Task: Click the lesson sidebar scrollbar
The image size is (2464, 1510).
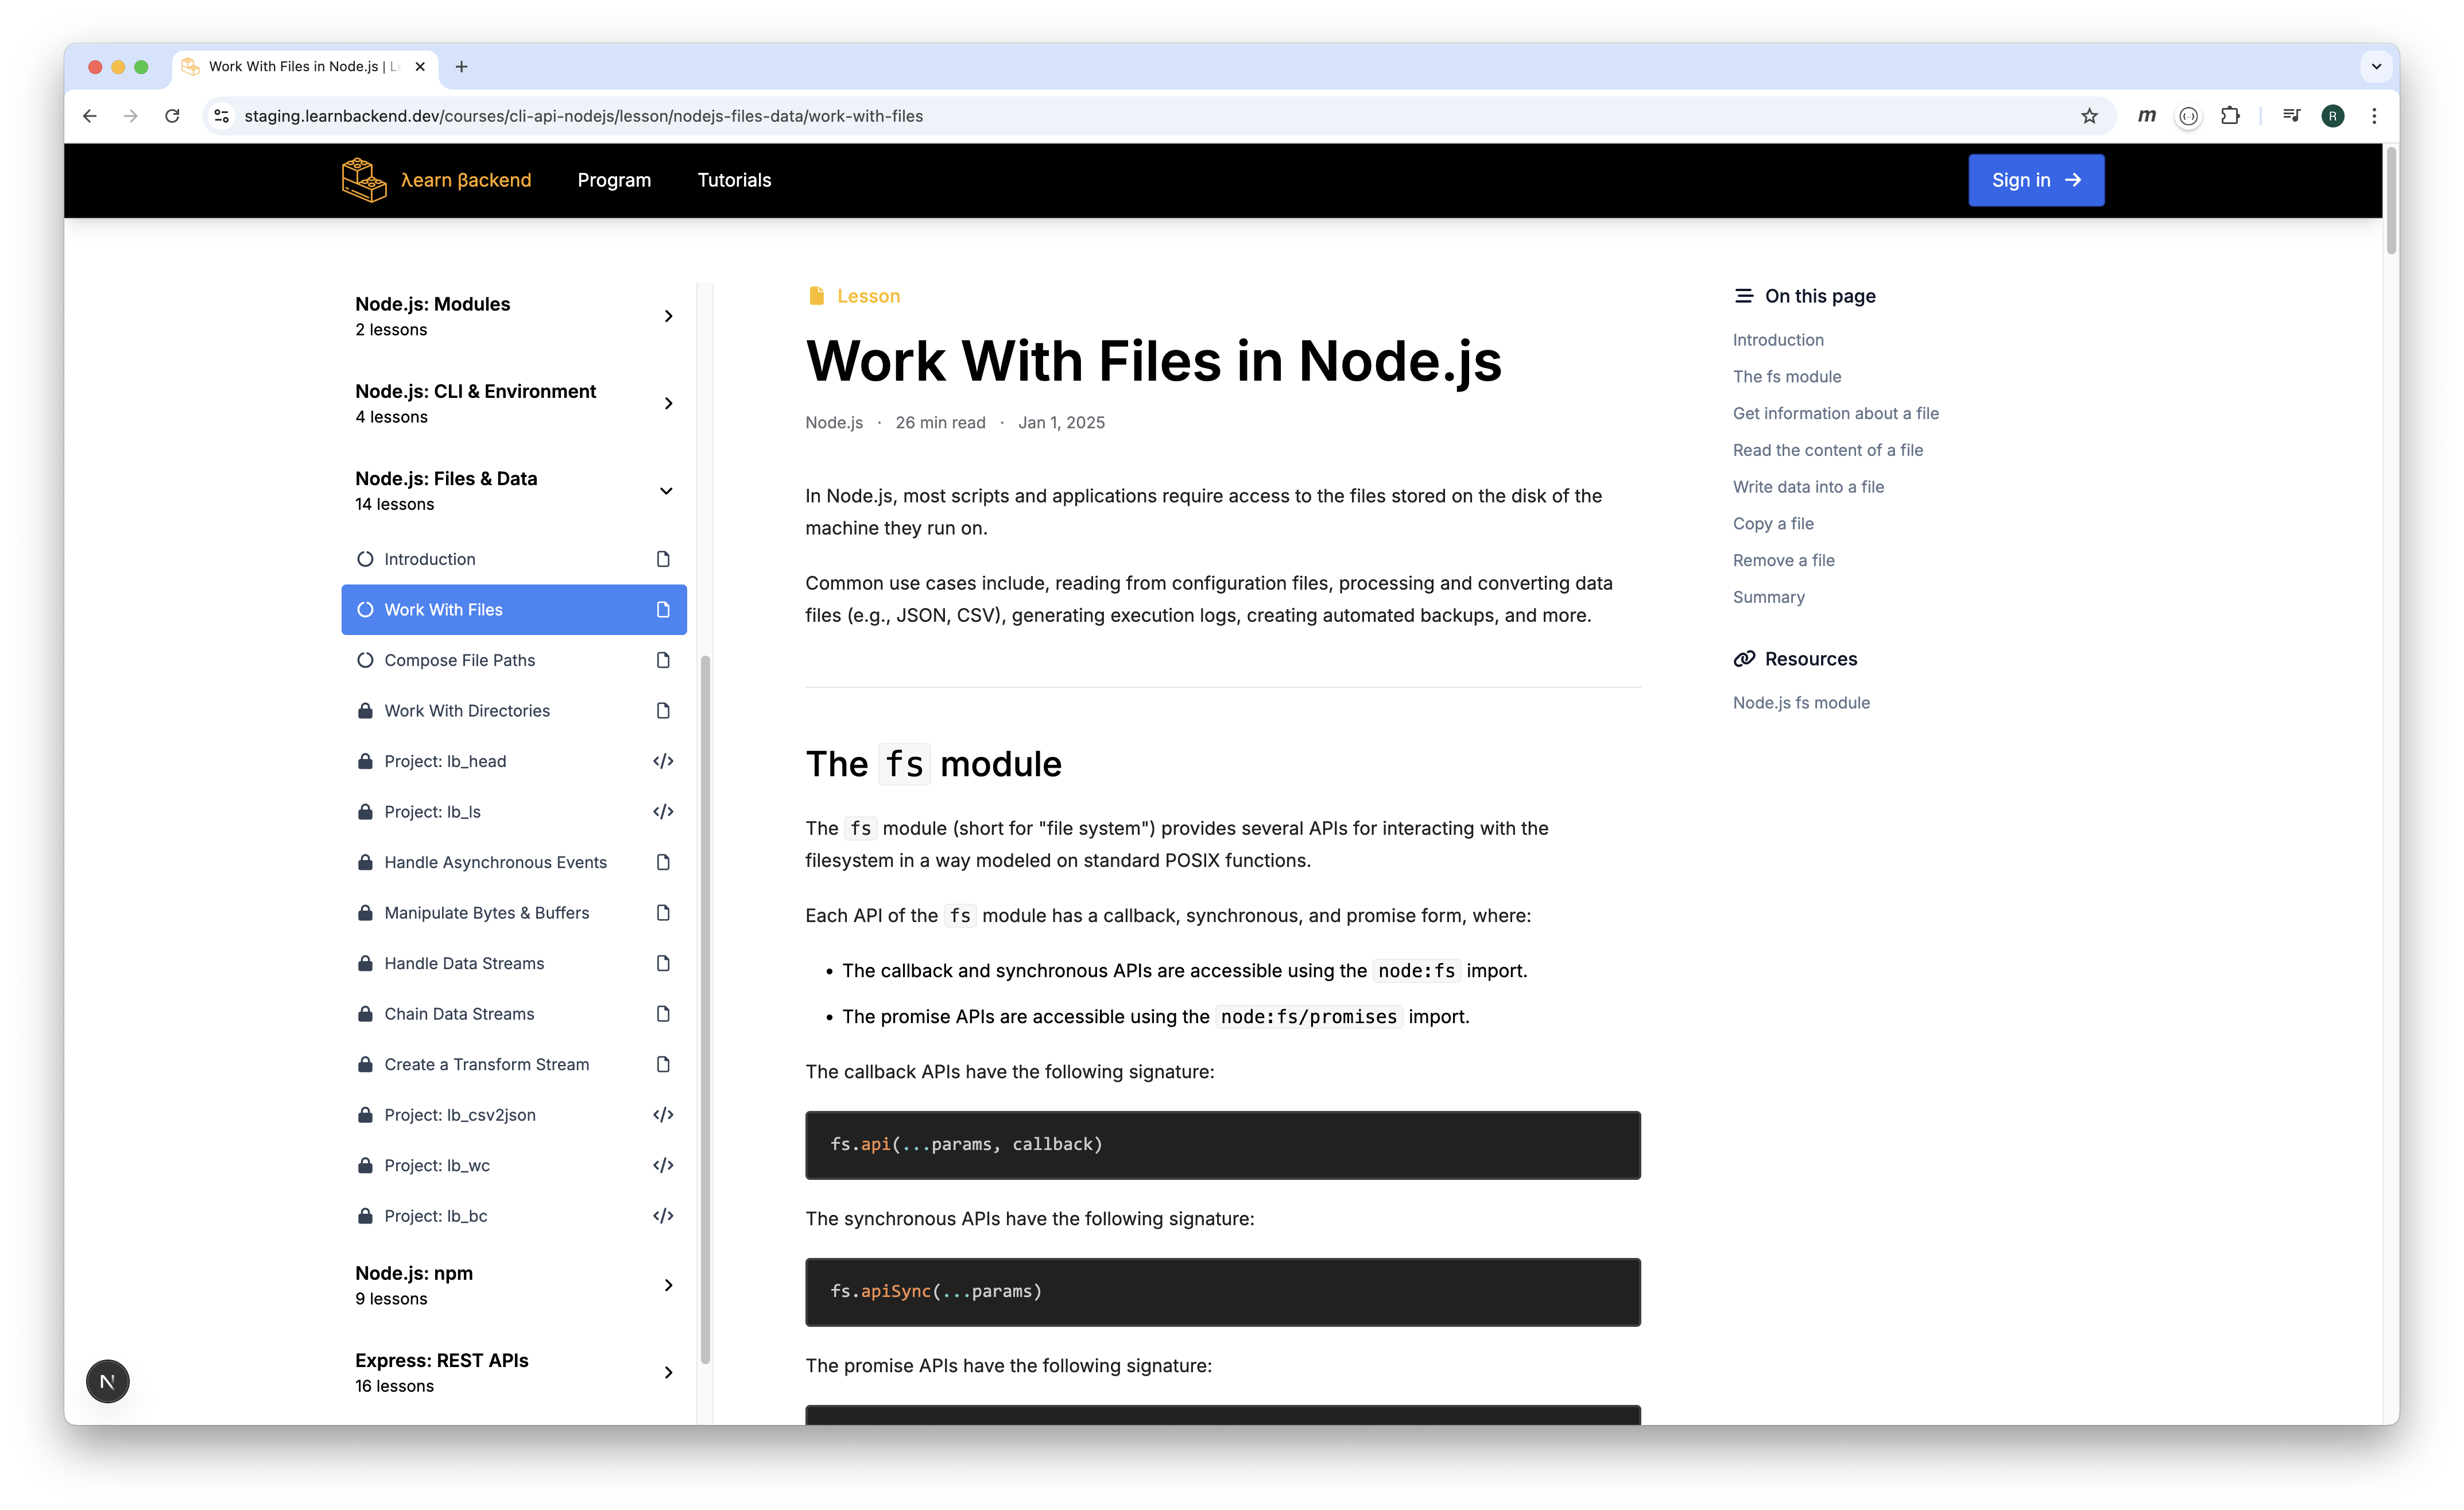Action: tap(705, 1009)
